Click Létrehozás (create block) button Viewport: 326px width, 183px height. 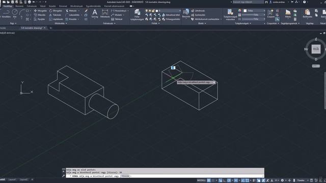point(198,11)
